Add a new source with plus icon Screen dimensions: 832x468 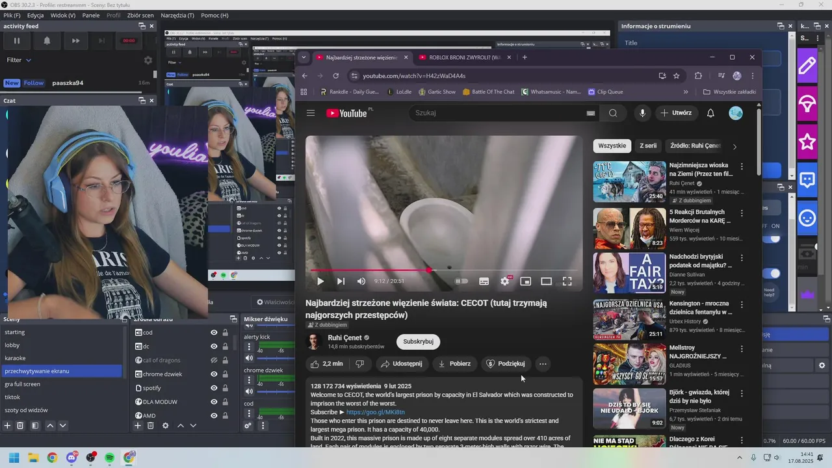point(138,426)
